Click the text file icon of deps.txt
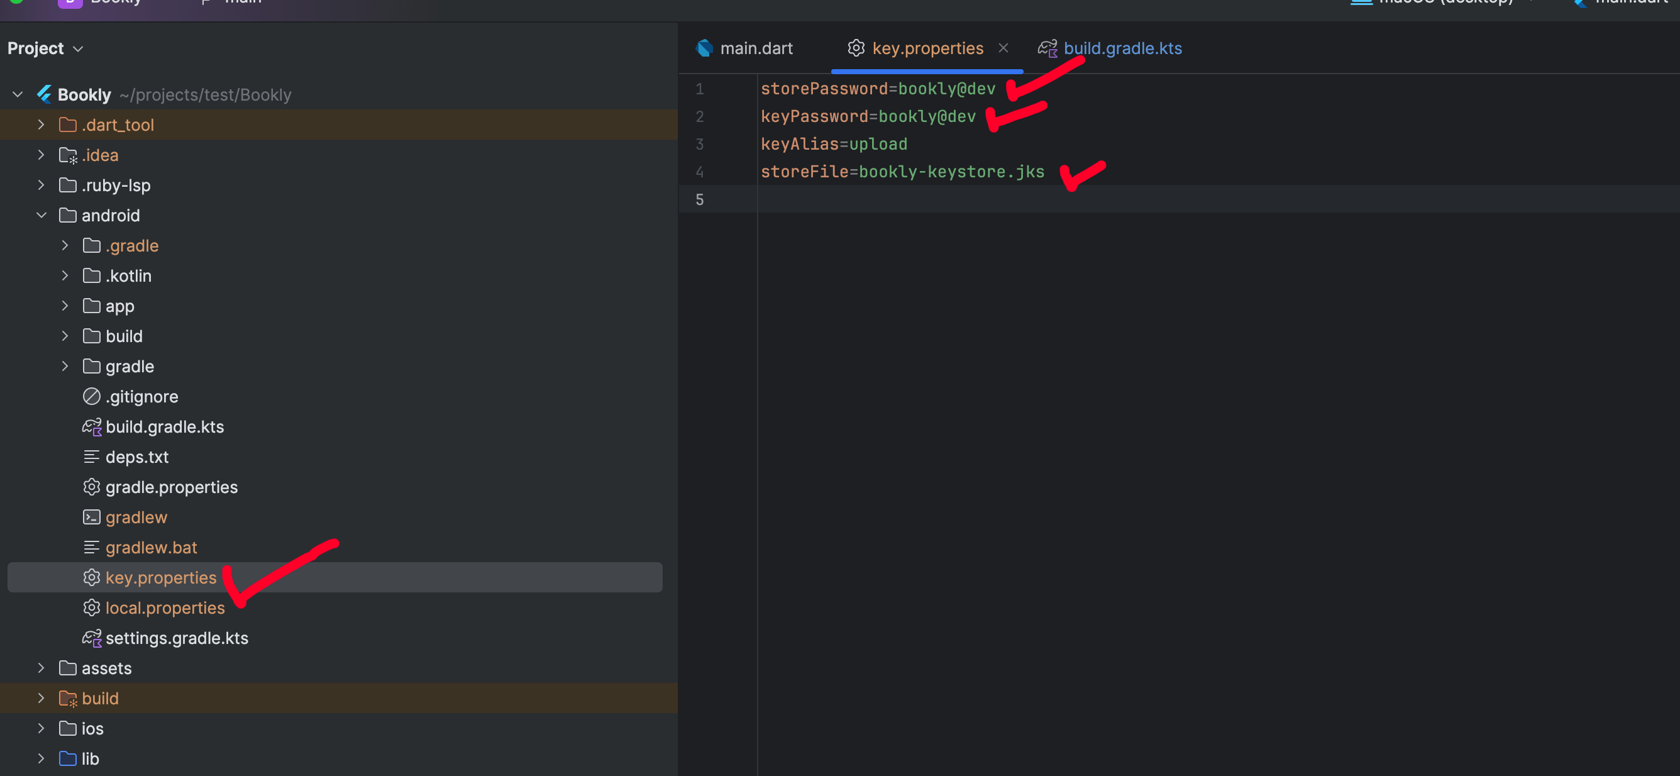The image size is (1680, 776). point(91,457)
